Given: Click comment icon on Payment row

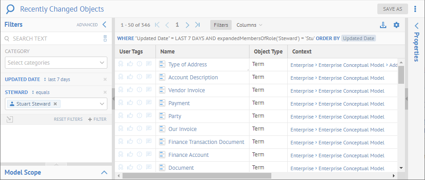Looking at the screenshot, I should click(149, 103).
